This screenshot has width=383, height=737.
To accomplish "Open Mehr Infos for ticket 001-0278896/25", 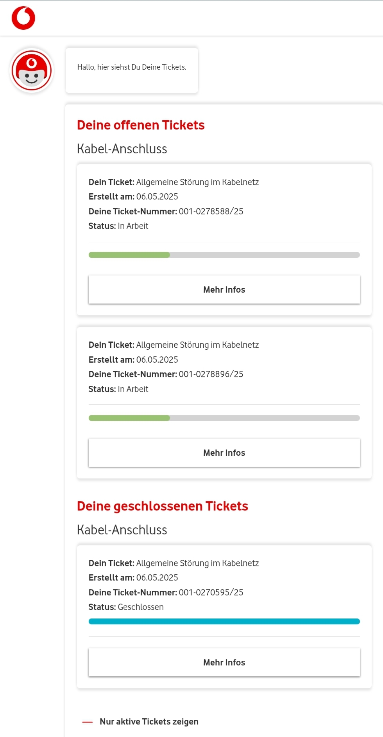I will click(224, 453).
